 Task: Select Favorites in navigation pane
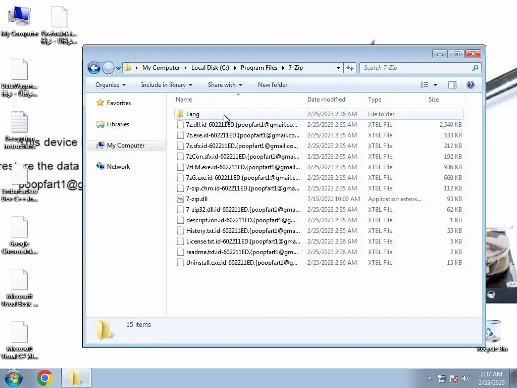coord(114,103)
